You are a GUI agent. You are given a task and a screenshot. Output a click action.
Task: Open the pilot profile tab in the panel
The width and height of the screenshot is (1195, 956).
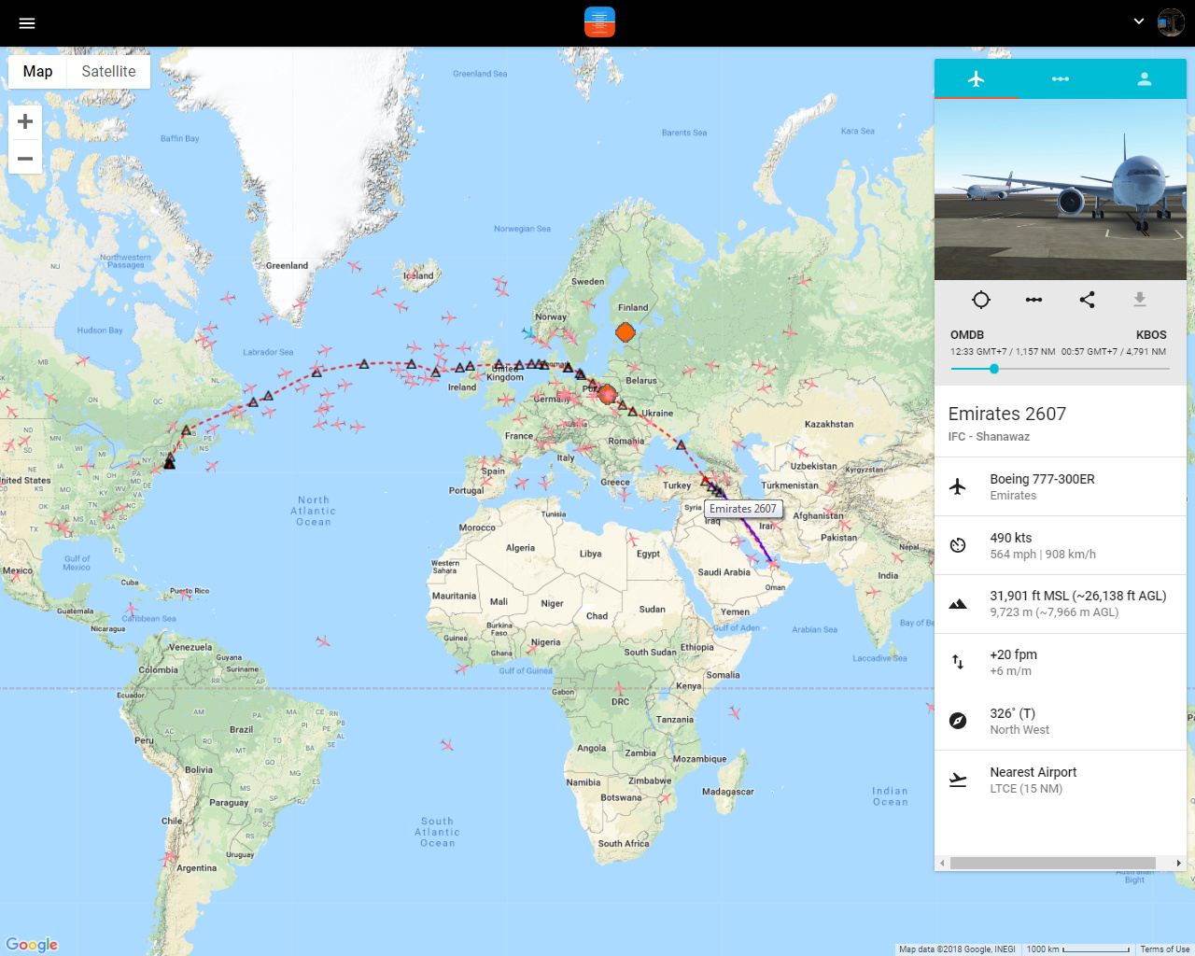click(1145, 79)
